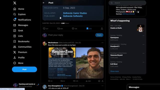Image resolution: width=160 pixels, height=90 pixels.
Task: Open the smiling character image
Action: coord(90,63)
